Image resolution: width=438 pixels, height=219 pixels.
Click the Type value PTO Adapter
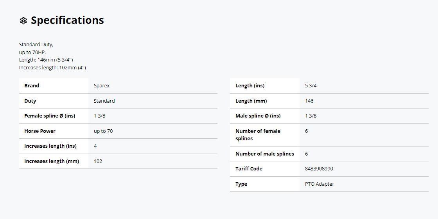click(320, 184)
